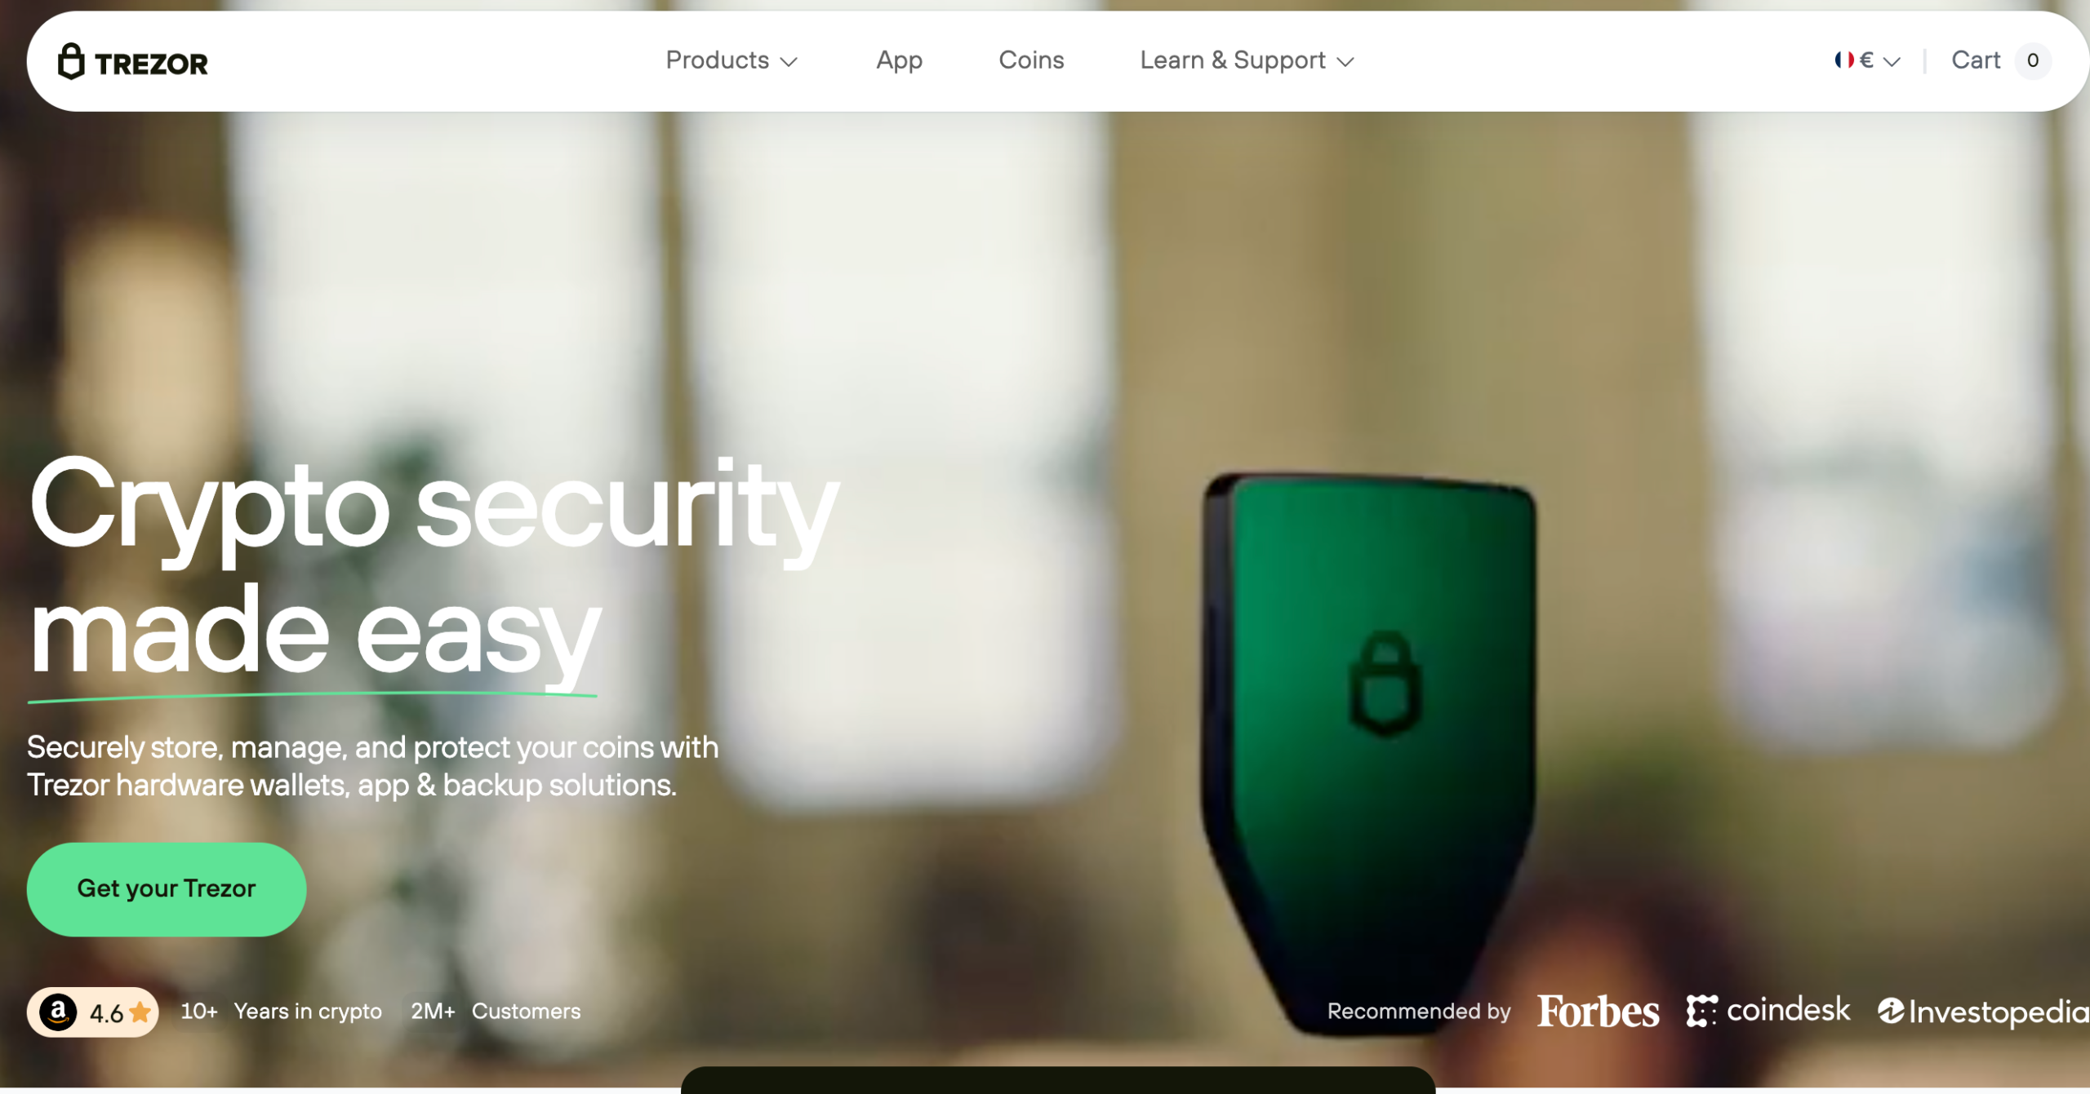Click the 2M+ Customers stat

click(496, 1011)
